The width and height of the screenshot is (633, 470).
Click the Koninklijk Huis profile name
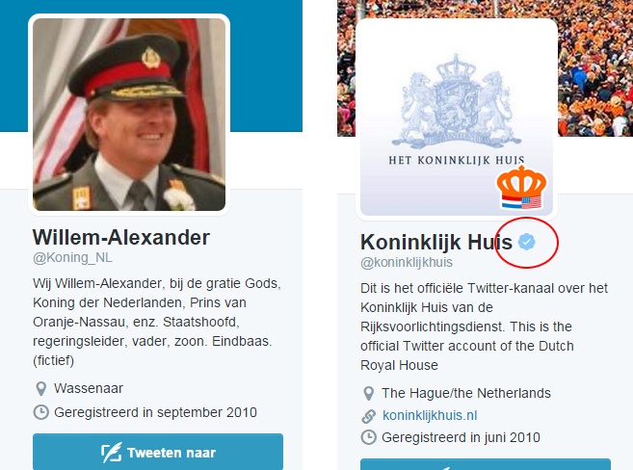click(x=436, y=242)
